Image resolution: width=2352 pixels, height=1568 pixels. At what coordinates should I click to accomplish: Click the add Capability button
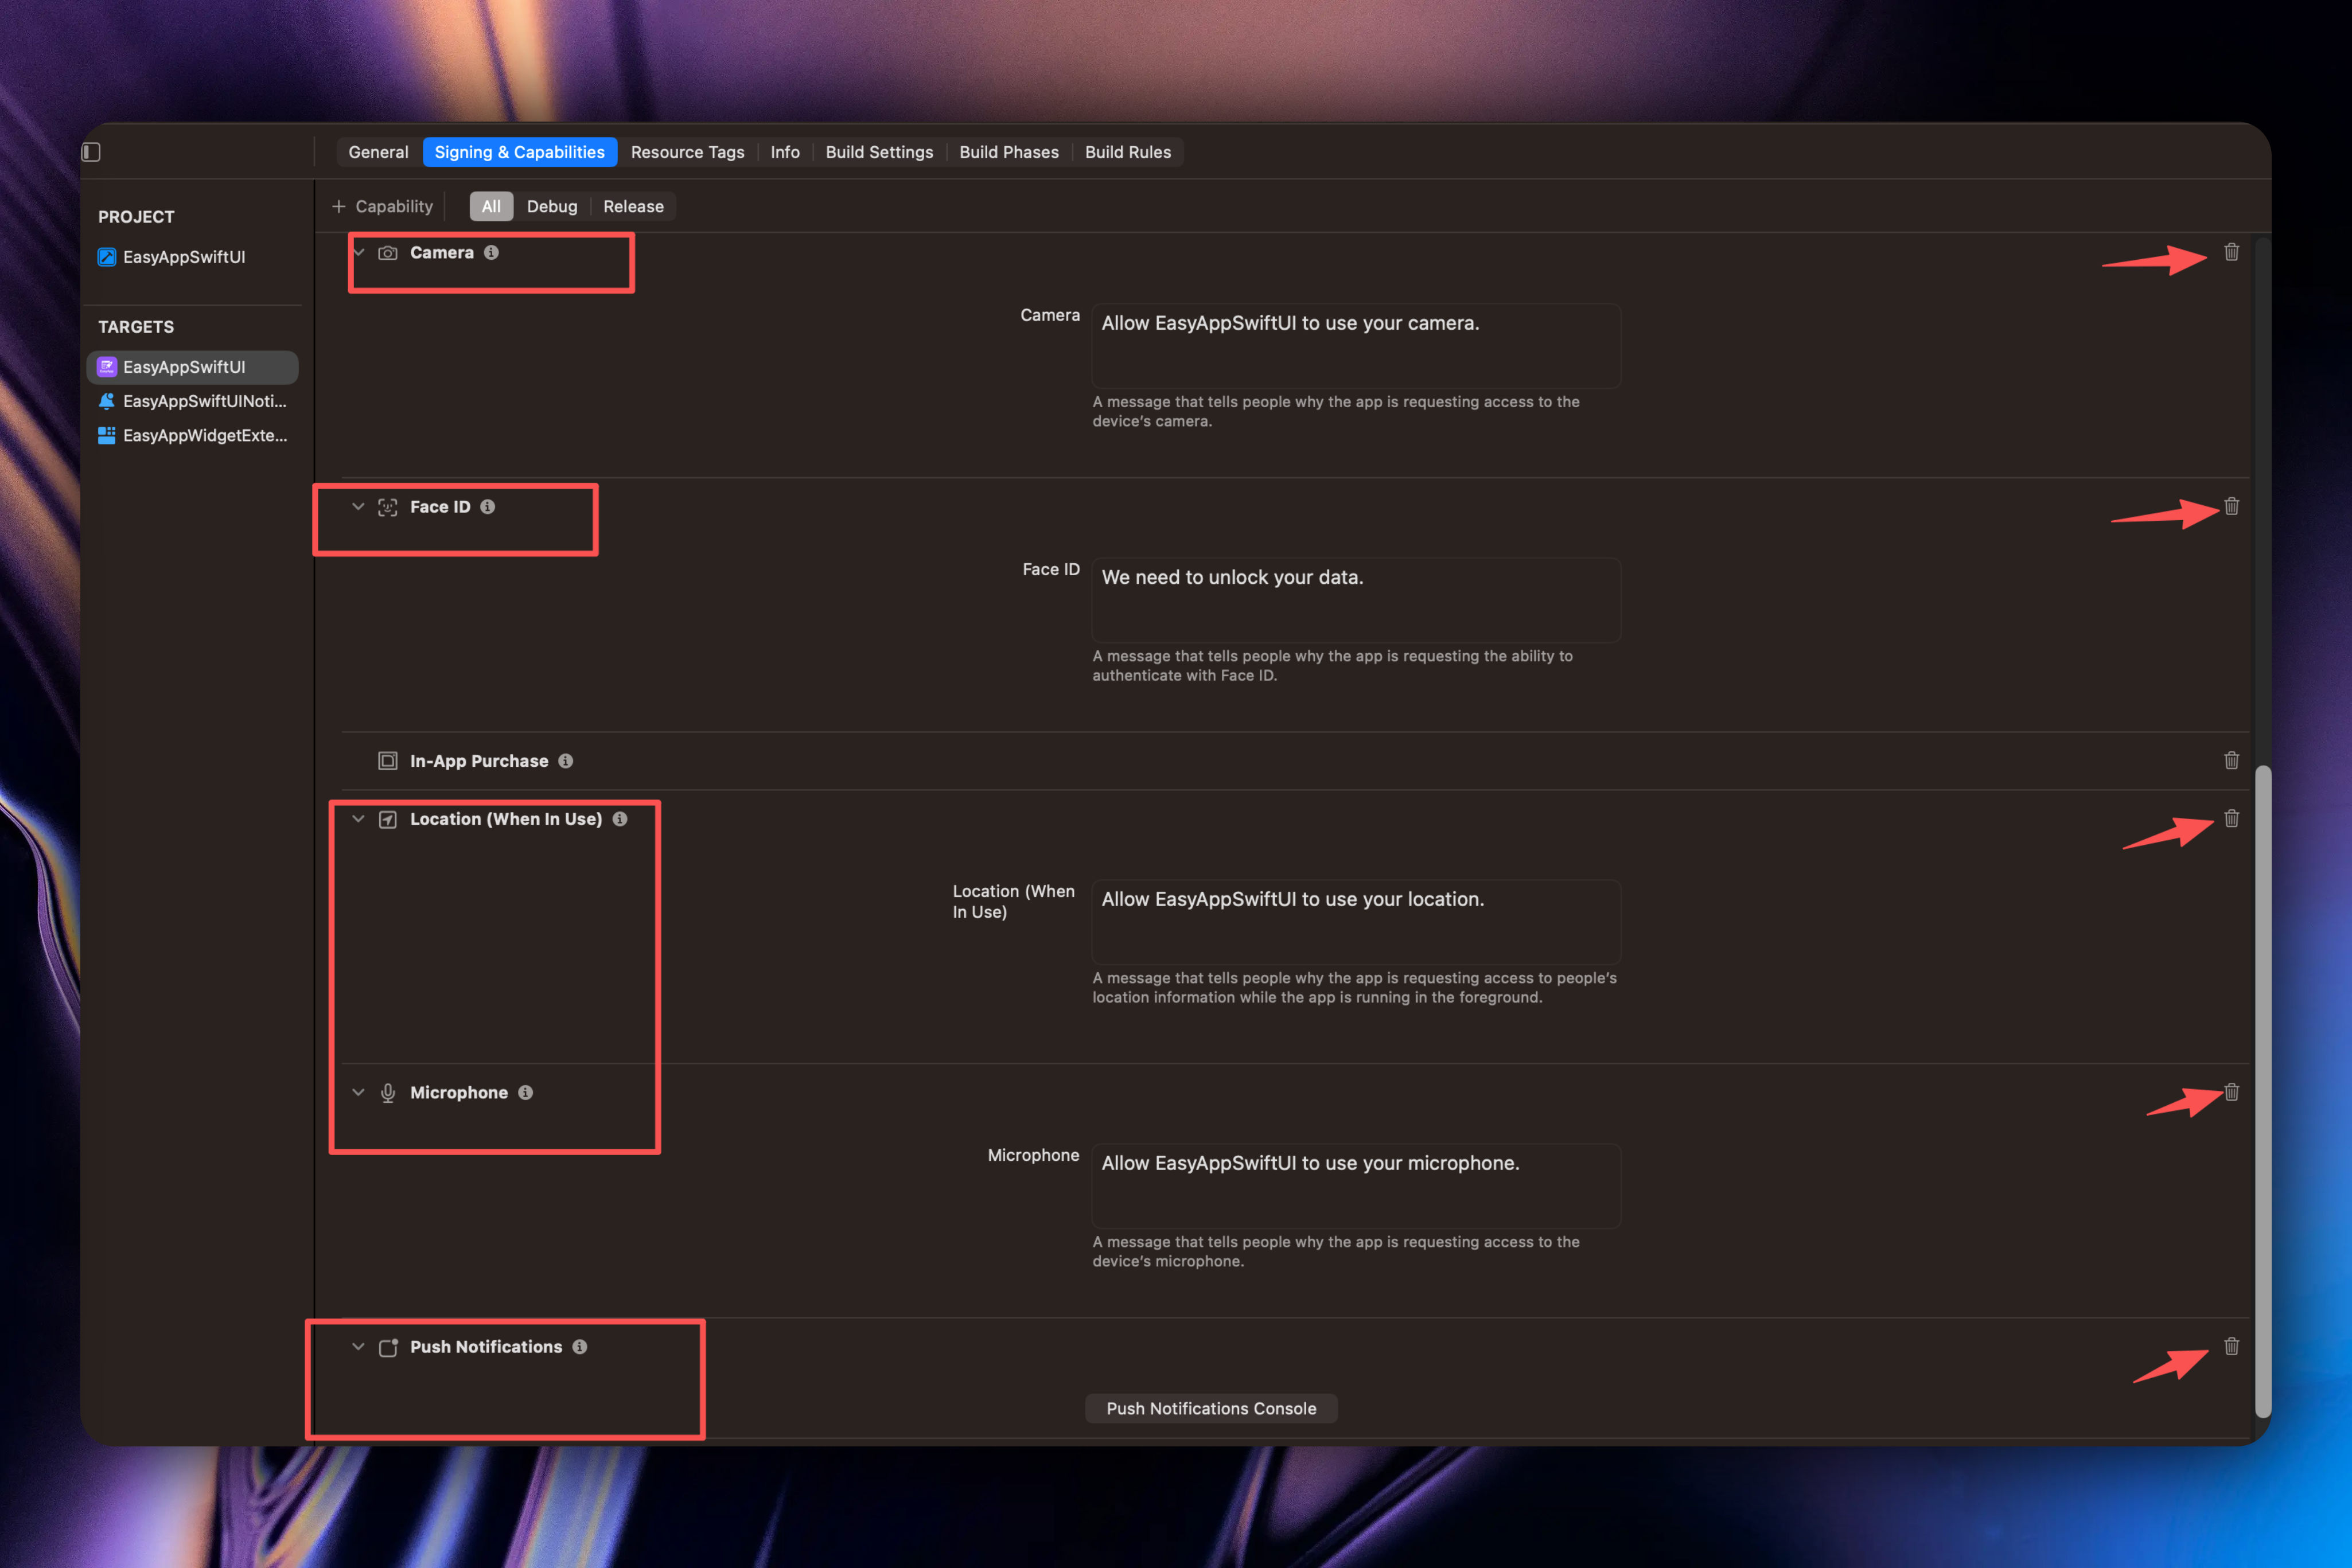coord(382,206)
